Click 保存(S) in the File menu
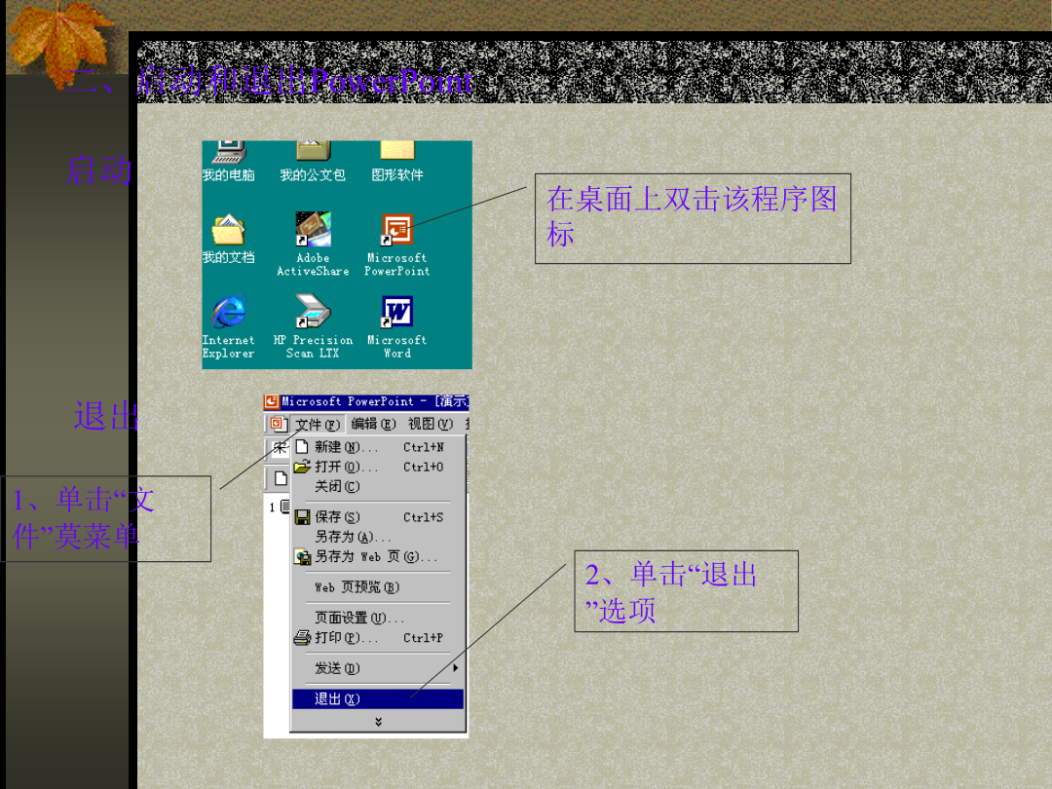Viewport: 1052px width, 789px height. click(378, 516)
